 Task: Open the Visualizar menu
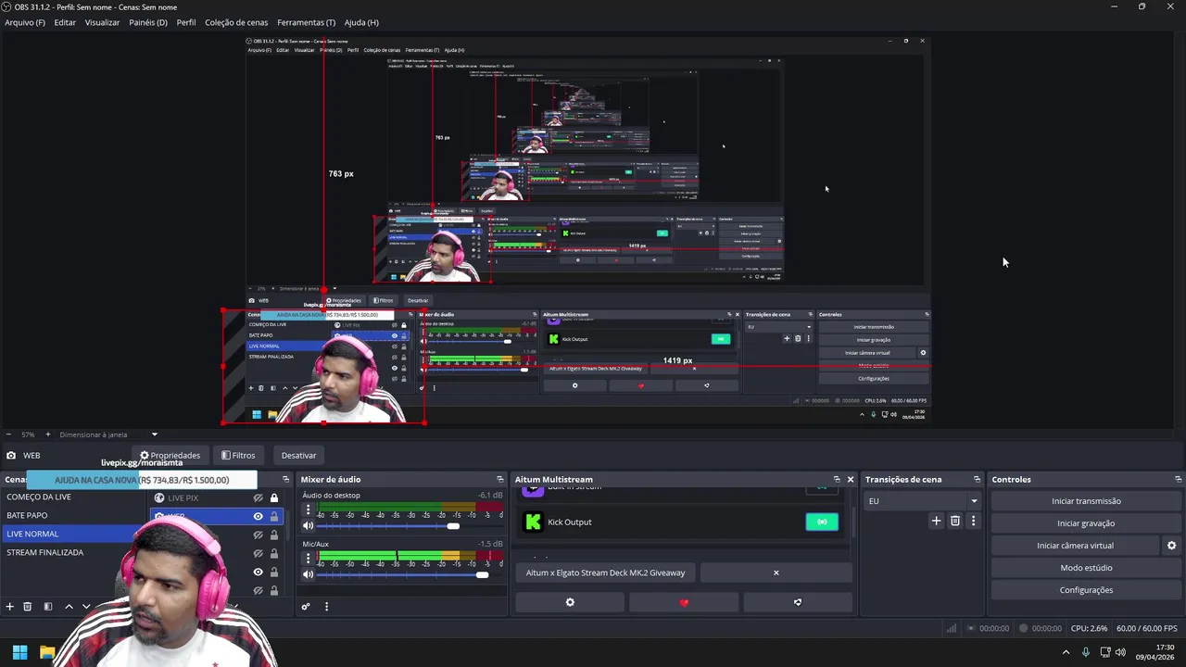coord(102,22)
